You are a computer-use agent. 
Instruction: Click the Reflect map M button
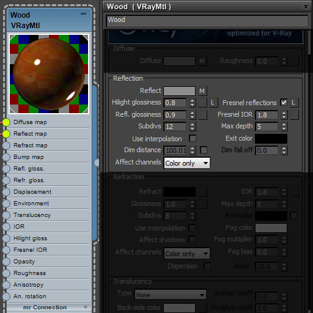(x=202, y=91)
